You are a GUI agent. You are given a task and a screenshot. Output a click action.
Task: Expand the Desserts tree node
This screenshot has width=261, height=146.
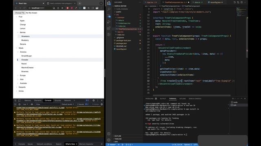coord(16,87)
